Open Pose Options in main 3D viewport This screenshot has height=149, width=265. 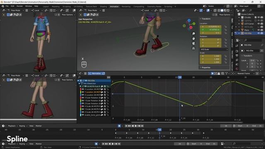coord(226,15)
